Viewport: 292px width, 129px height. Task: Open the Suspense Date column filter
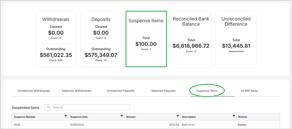[122, 116]
